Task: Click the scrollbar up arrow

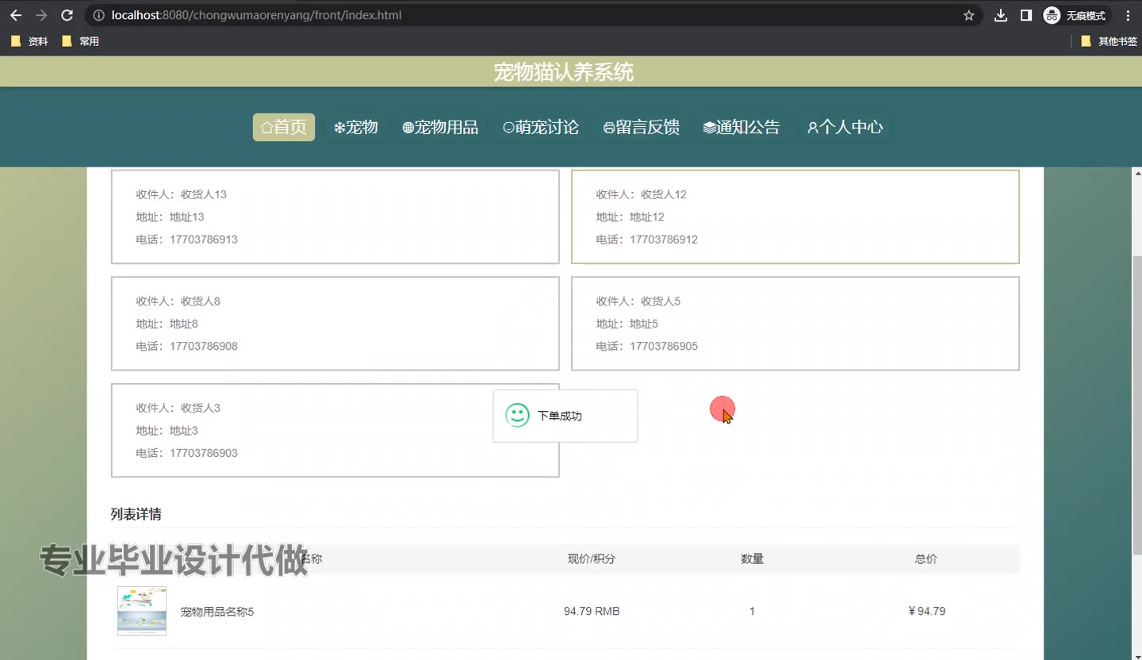Action: (x=1136, y=173)
